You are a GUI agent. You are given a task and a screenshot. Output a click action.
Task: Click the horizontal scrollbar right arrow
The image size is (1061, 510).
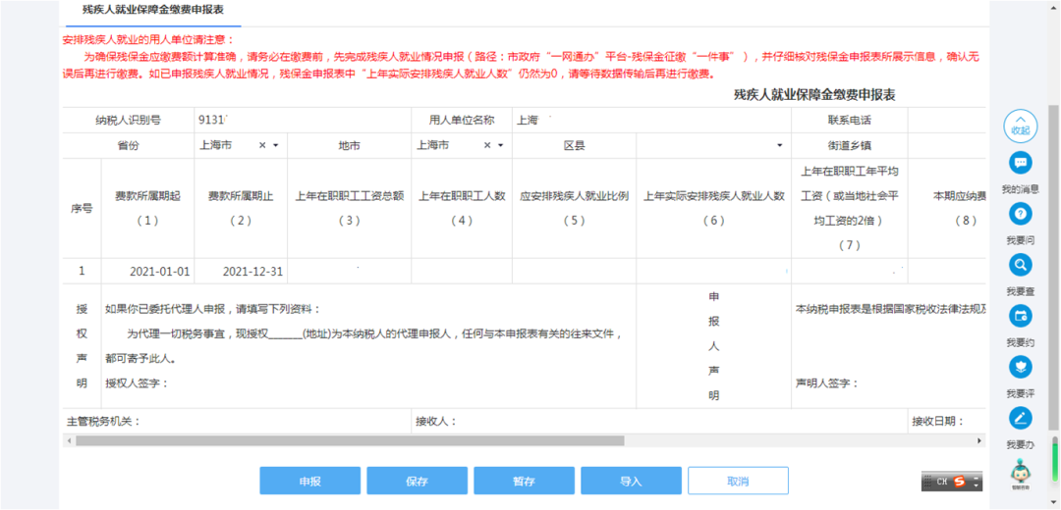(x=980, y=440)
